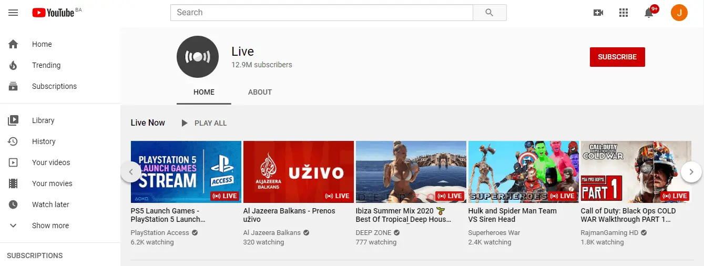
Task: Expand Show more chevron in sidebar
Action: [13, 226]
